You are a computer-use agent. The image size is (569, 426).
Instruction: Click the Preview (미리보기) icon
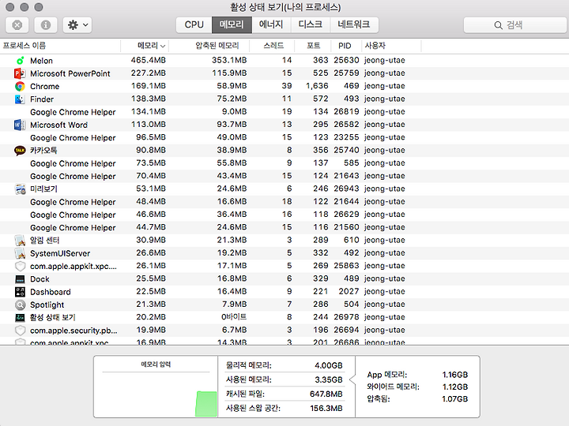(x=20, y=189)
